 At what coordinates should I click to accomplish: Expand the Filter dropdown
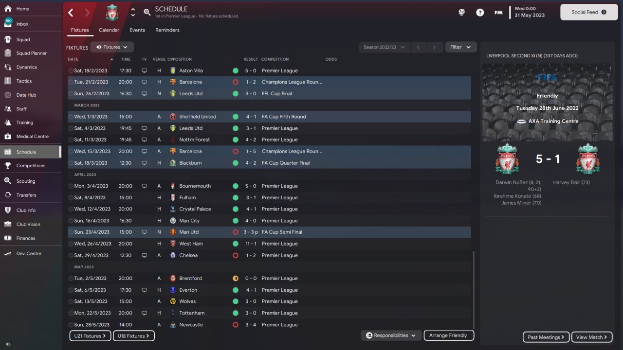(x=461, y=47)
